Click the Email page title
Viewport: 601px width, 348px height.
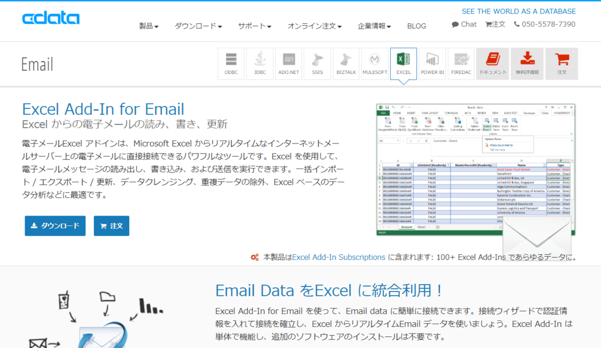pos(37,64)
